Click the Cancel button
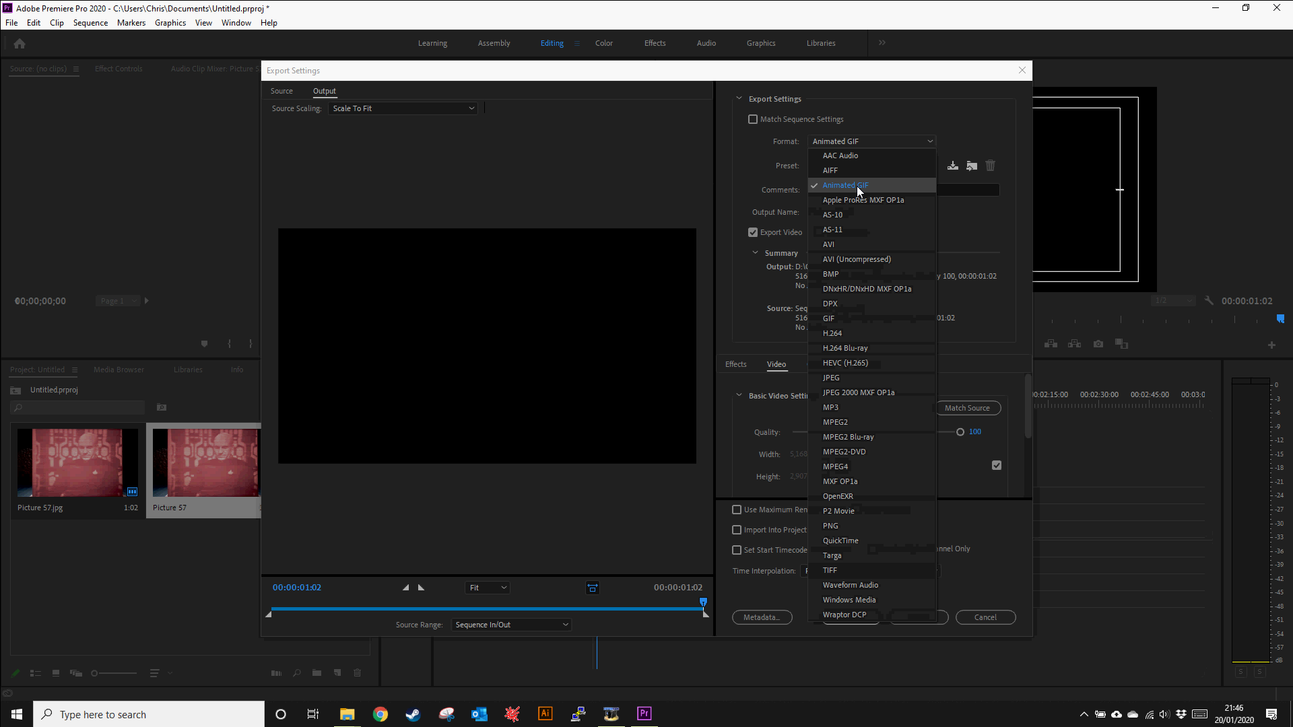 (x=985, y=617)
